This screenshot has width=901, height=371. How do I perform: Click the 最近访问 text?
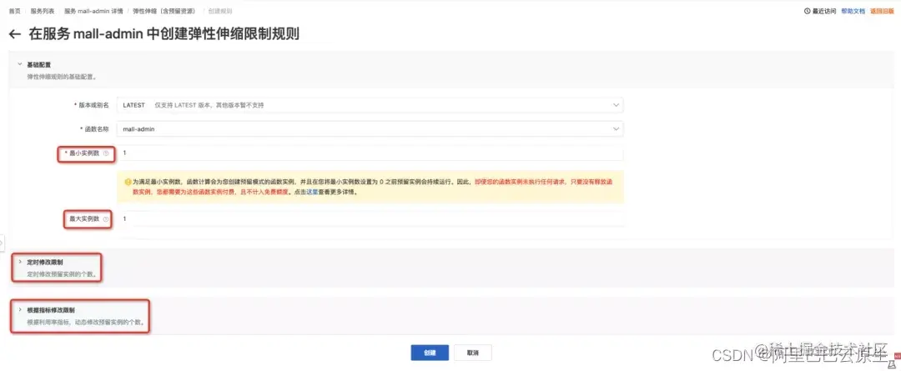pyautogui.click(x=824, y=11)
